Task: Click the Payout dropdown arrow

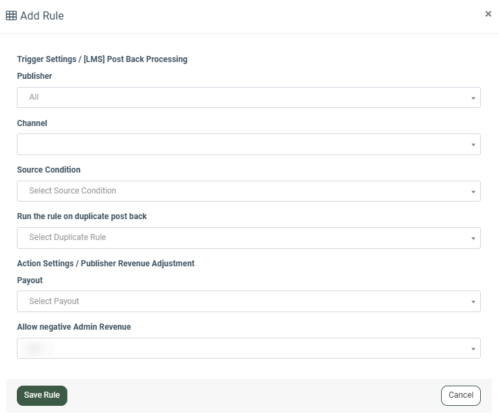Action: point(473,301)
